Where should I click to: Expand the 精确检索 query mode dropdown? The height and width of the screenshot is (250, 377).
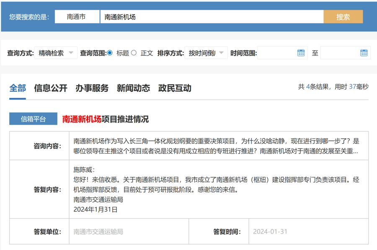[x=56, y=53]
